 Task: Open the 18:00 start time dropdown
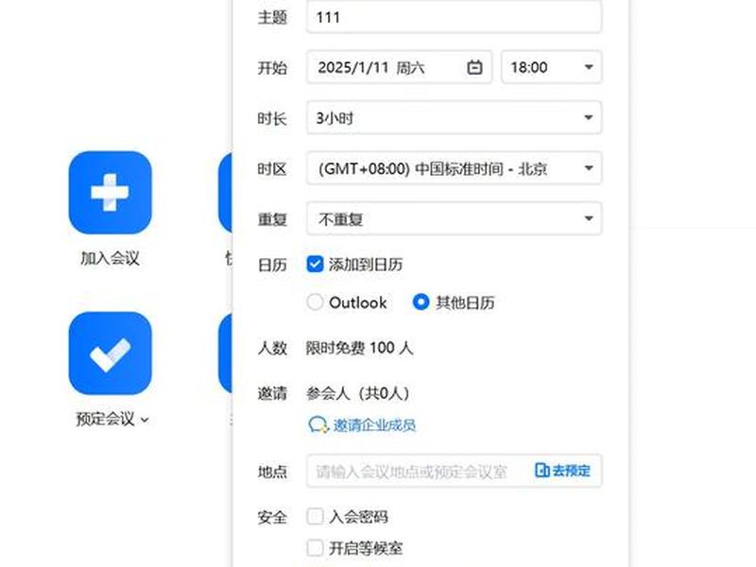coord(552,67)
